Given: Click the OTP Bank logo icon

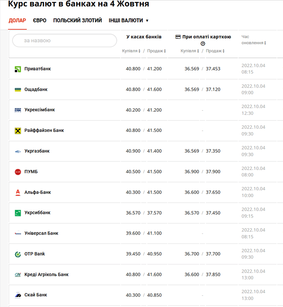Looking at the screenshot, I should click(x=18, y=254).
